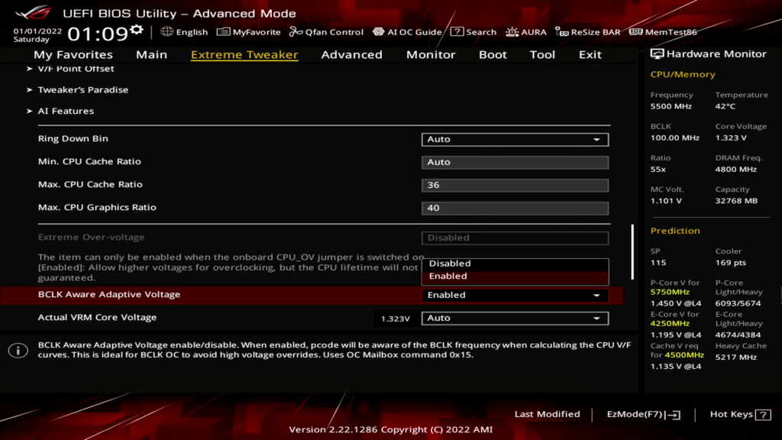Click the 5750MHz P-Core value

point(670,292)
